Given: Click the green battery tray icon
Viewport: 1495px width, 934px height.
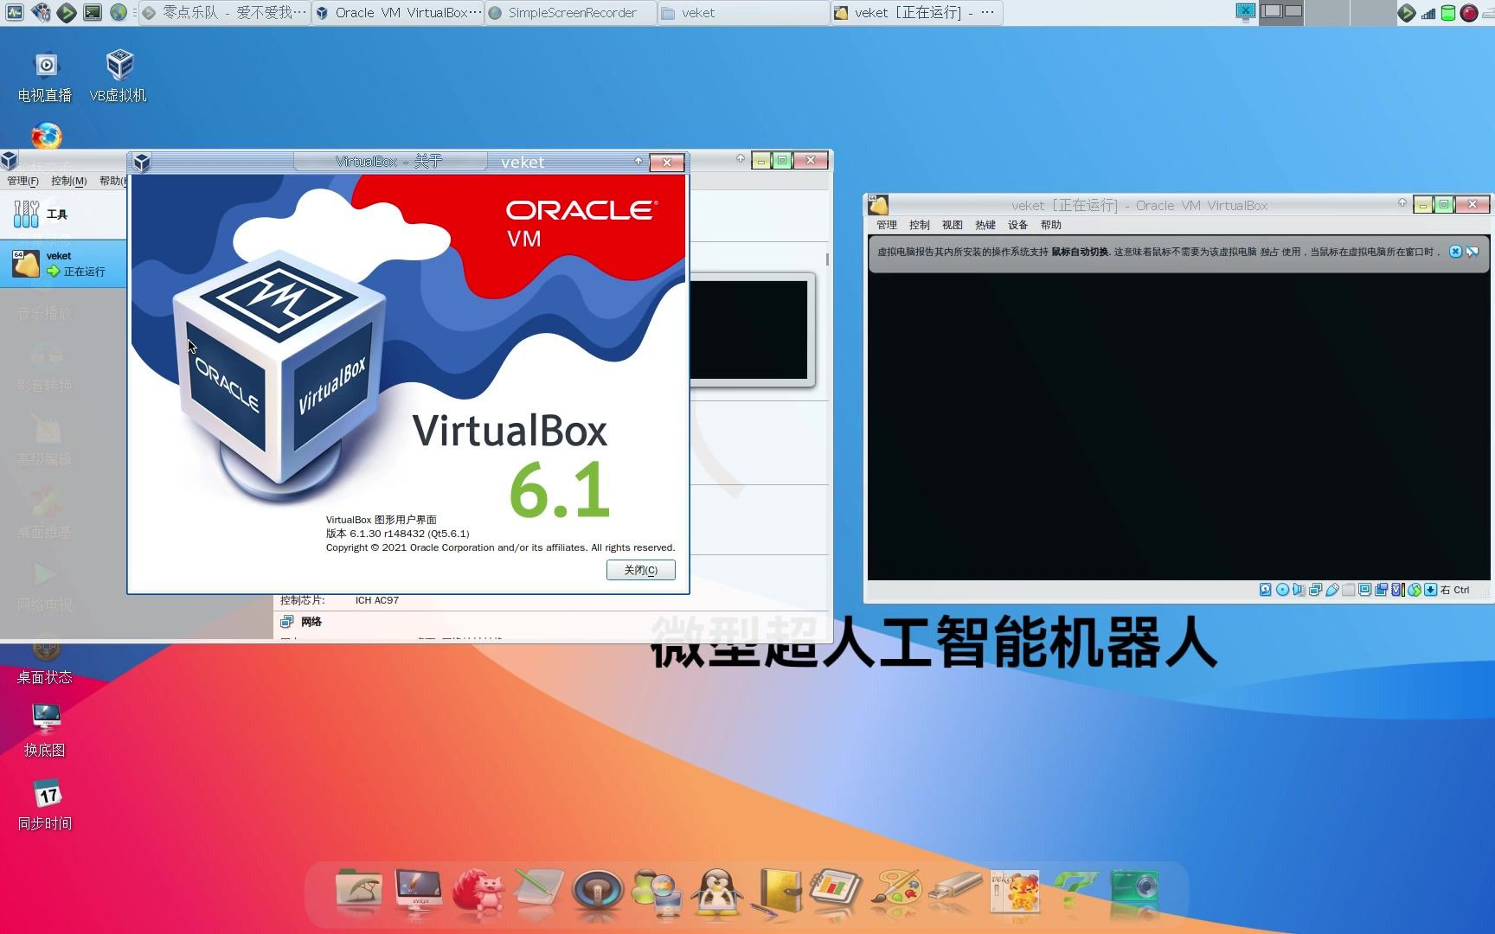Looking at the screenshot, I should click(1448, 12).
